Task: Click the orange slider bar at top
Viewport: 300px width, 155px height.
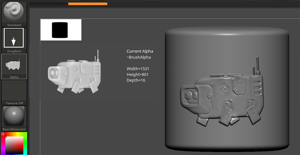Action: [87, 4]
